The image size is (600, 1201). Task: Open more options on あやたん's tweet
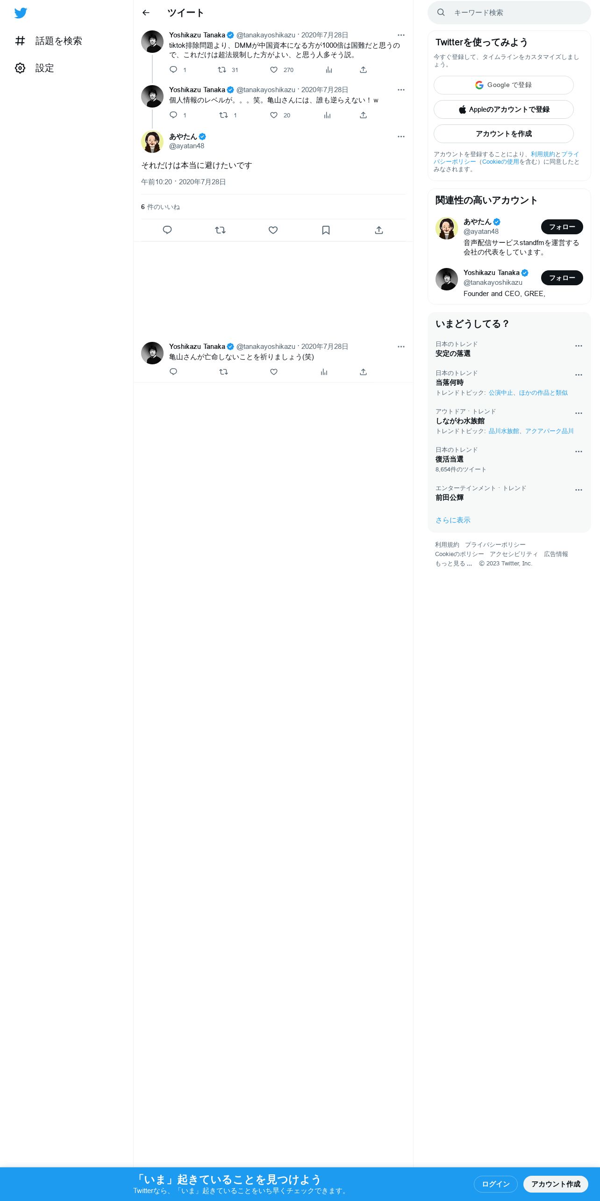tap(401, 137)
